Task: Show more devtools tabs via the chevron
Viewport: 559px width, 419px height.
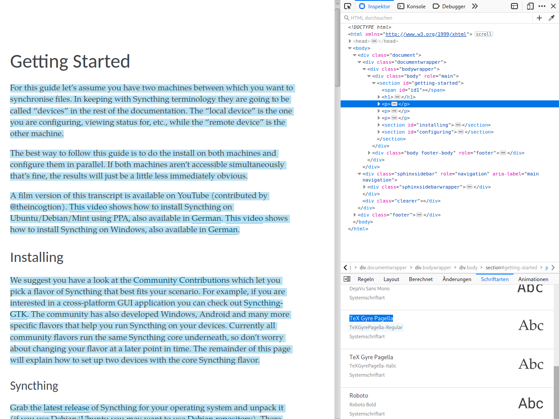Action: pos(475,6)
